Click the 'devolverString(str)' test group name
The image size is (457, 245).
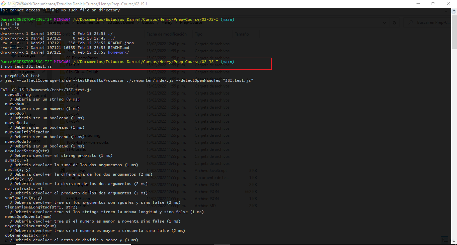coord(27,151)
